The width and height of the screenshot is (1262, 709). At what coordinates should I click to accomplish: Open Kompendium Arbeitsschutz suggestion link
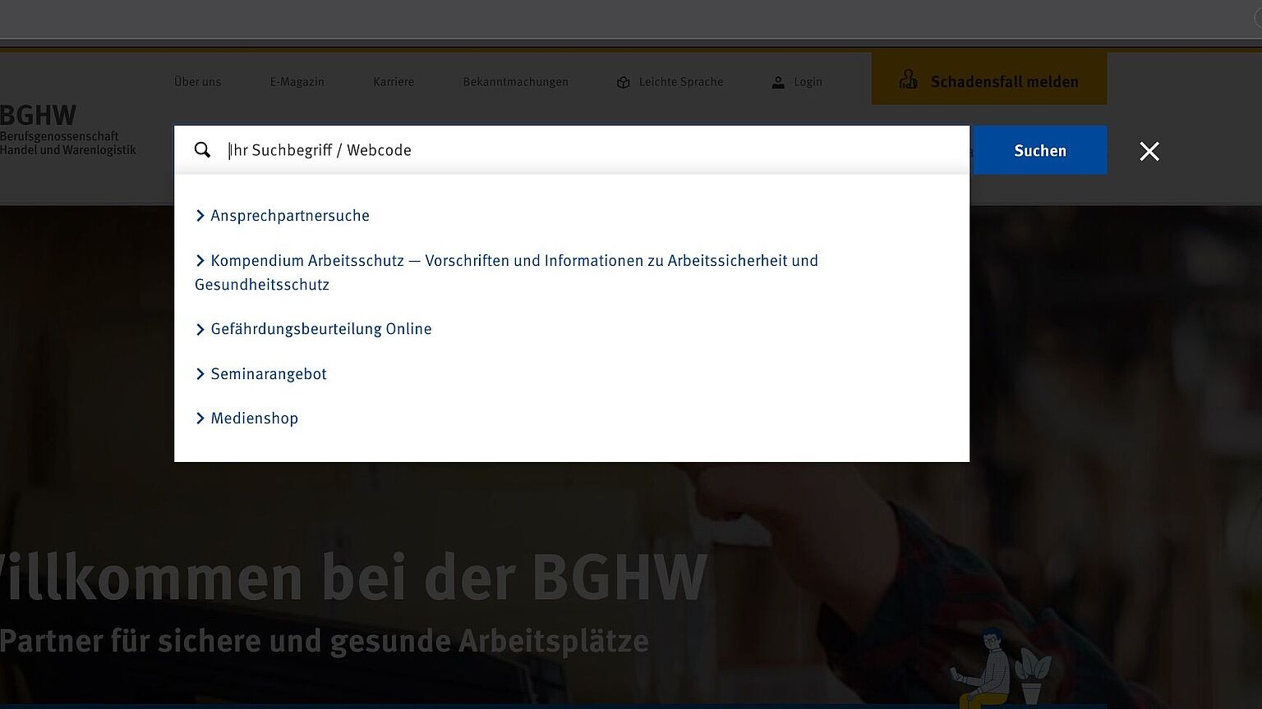[x=506, y=272]
